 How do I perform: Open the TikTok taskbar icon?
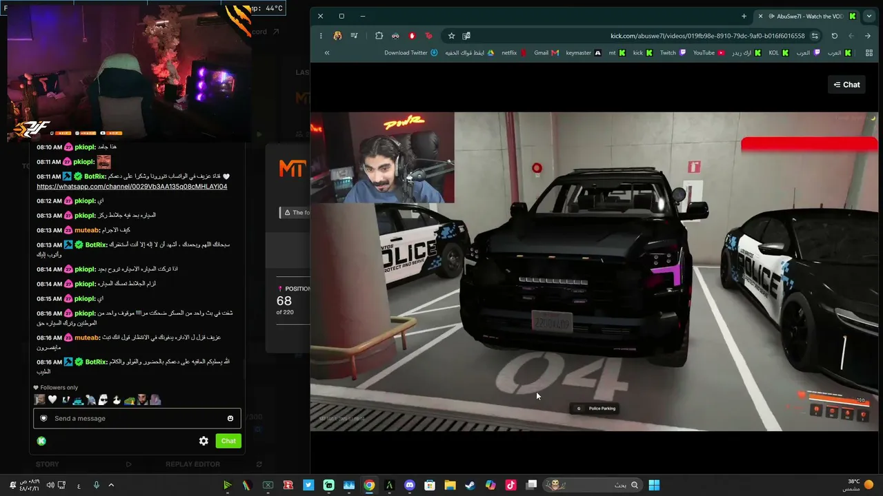coord(510,485)
